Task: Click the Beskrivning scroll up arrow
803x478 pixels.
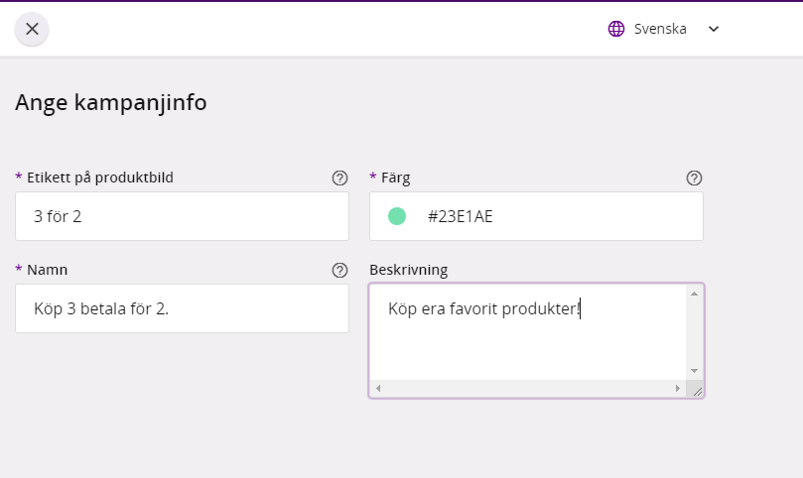Action: tap(694, 294)
